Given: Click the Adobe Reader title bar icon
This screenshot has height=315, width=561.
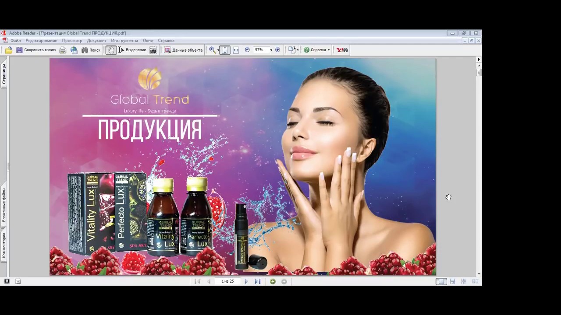Looking at the screenshot, I should click(x=4, y=33).
